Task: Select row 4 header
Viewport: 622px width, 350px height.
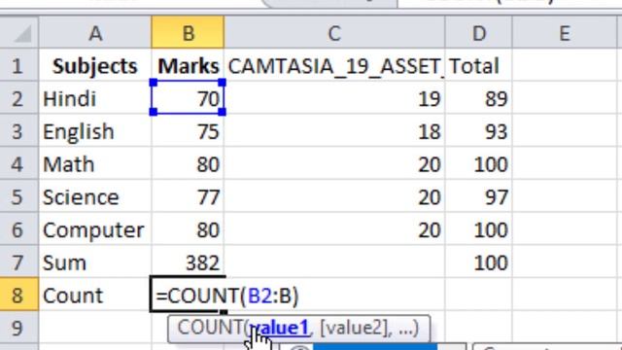Action: pyautogui.click(x=19, y=163)
